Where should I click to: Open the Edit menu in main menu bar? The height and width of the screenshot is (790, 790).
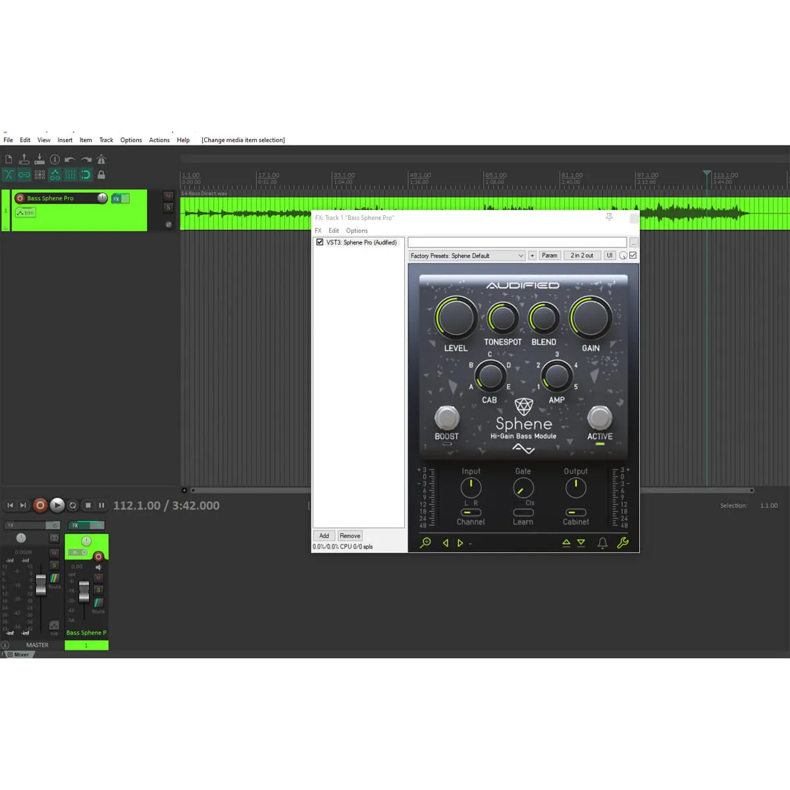[25, 140]
